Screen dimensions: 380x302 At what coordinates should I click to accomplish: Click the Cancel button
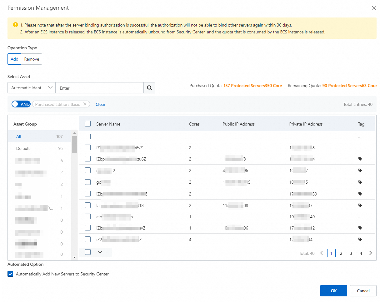pos(363,291)
